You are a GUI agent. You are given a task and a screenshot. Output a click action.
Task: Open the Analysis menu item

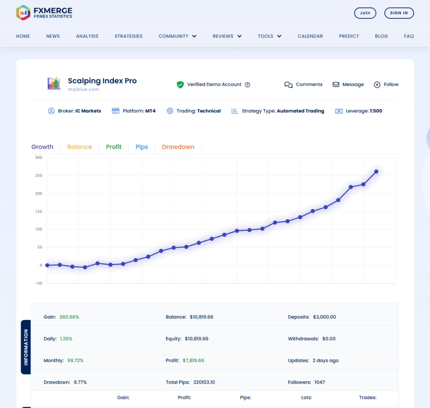click(87, 36)
